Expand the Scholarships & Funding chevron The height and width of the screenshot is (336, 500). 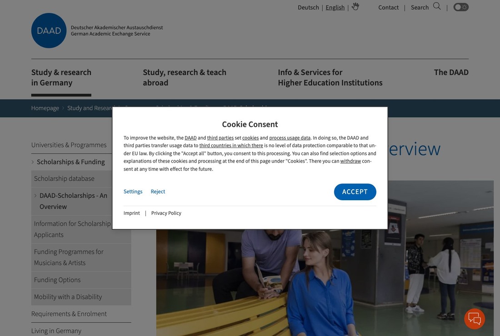(x=33, y=162)
